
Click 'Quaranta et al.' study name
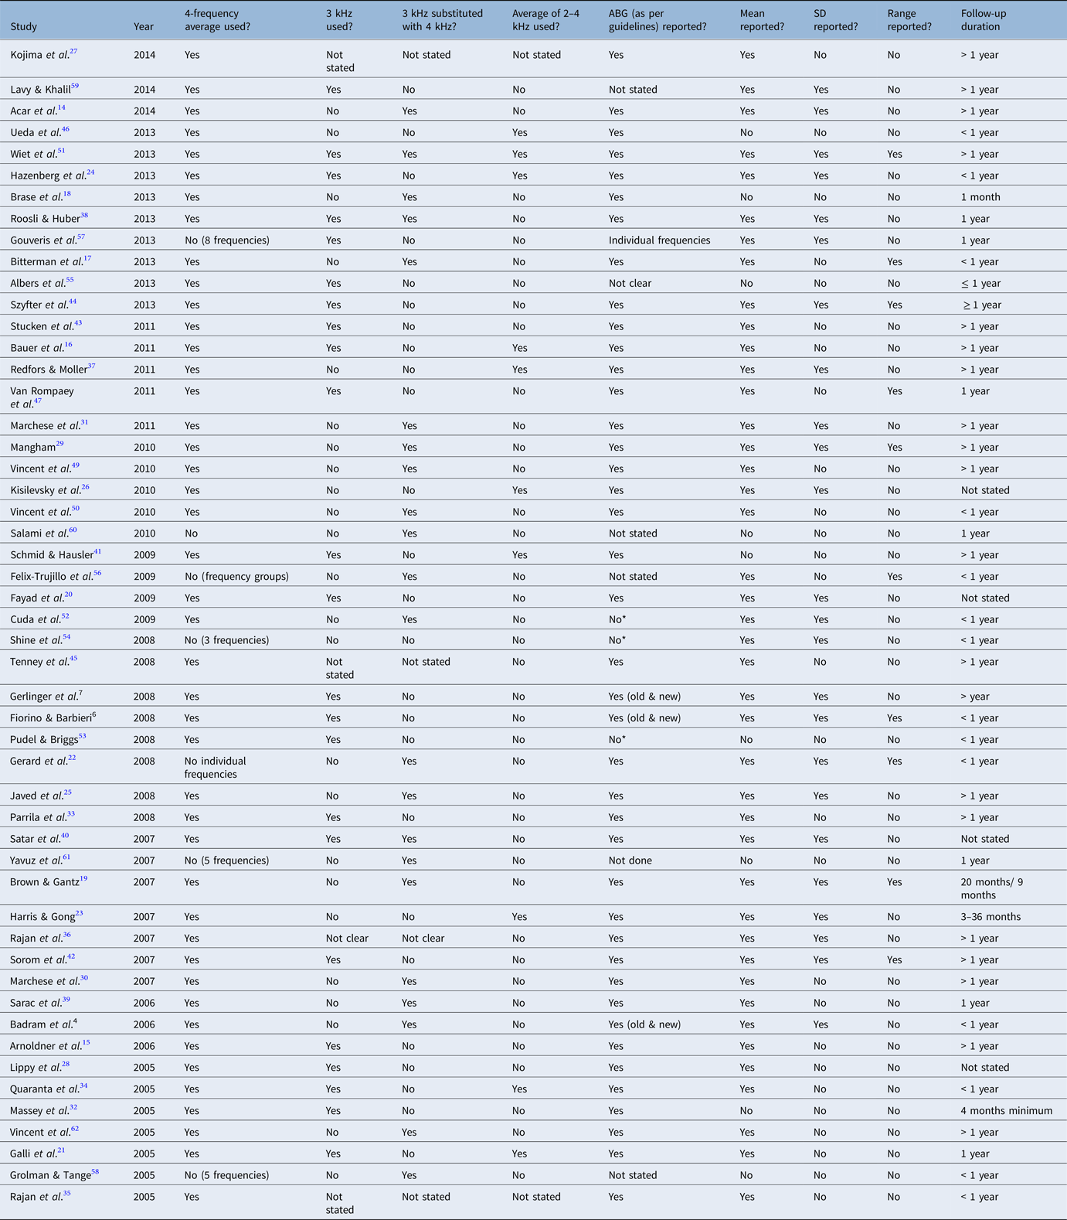click(x=44, y=1089)
